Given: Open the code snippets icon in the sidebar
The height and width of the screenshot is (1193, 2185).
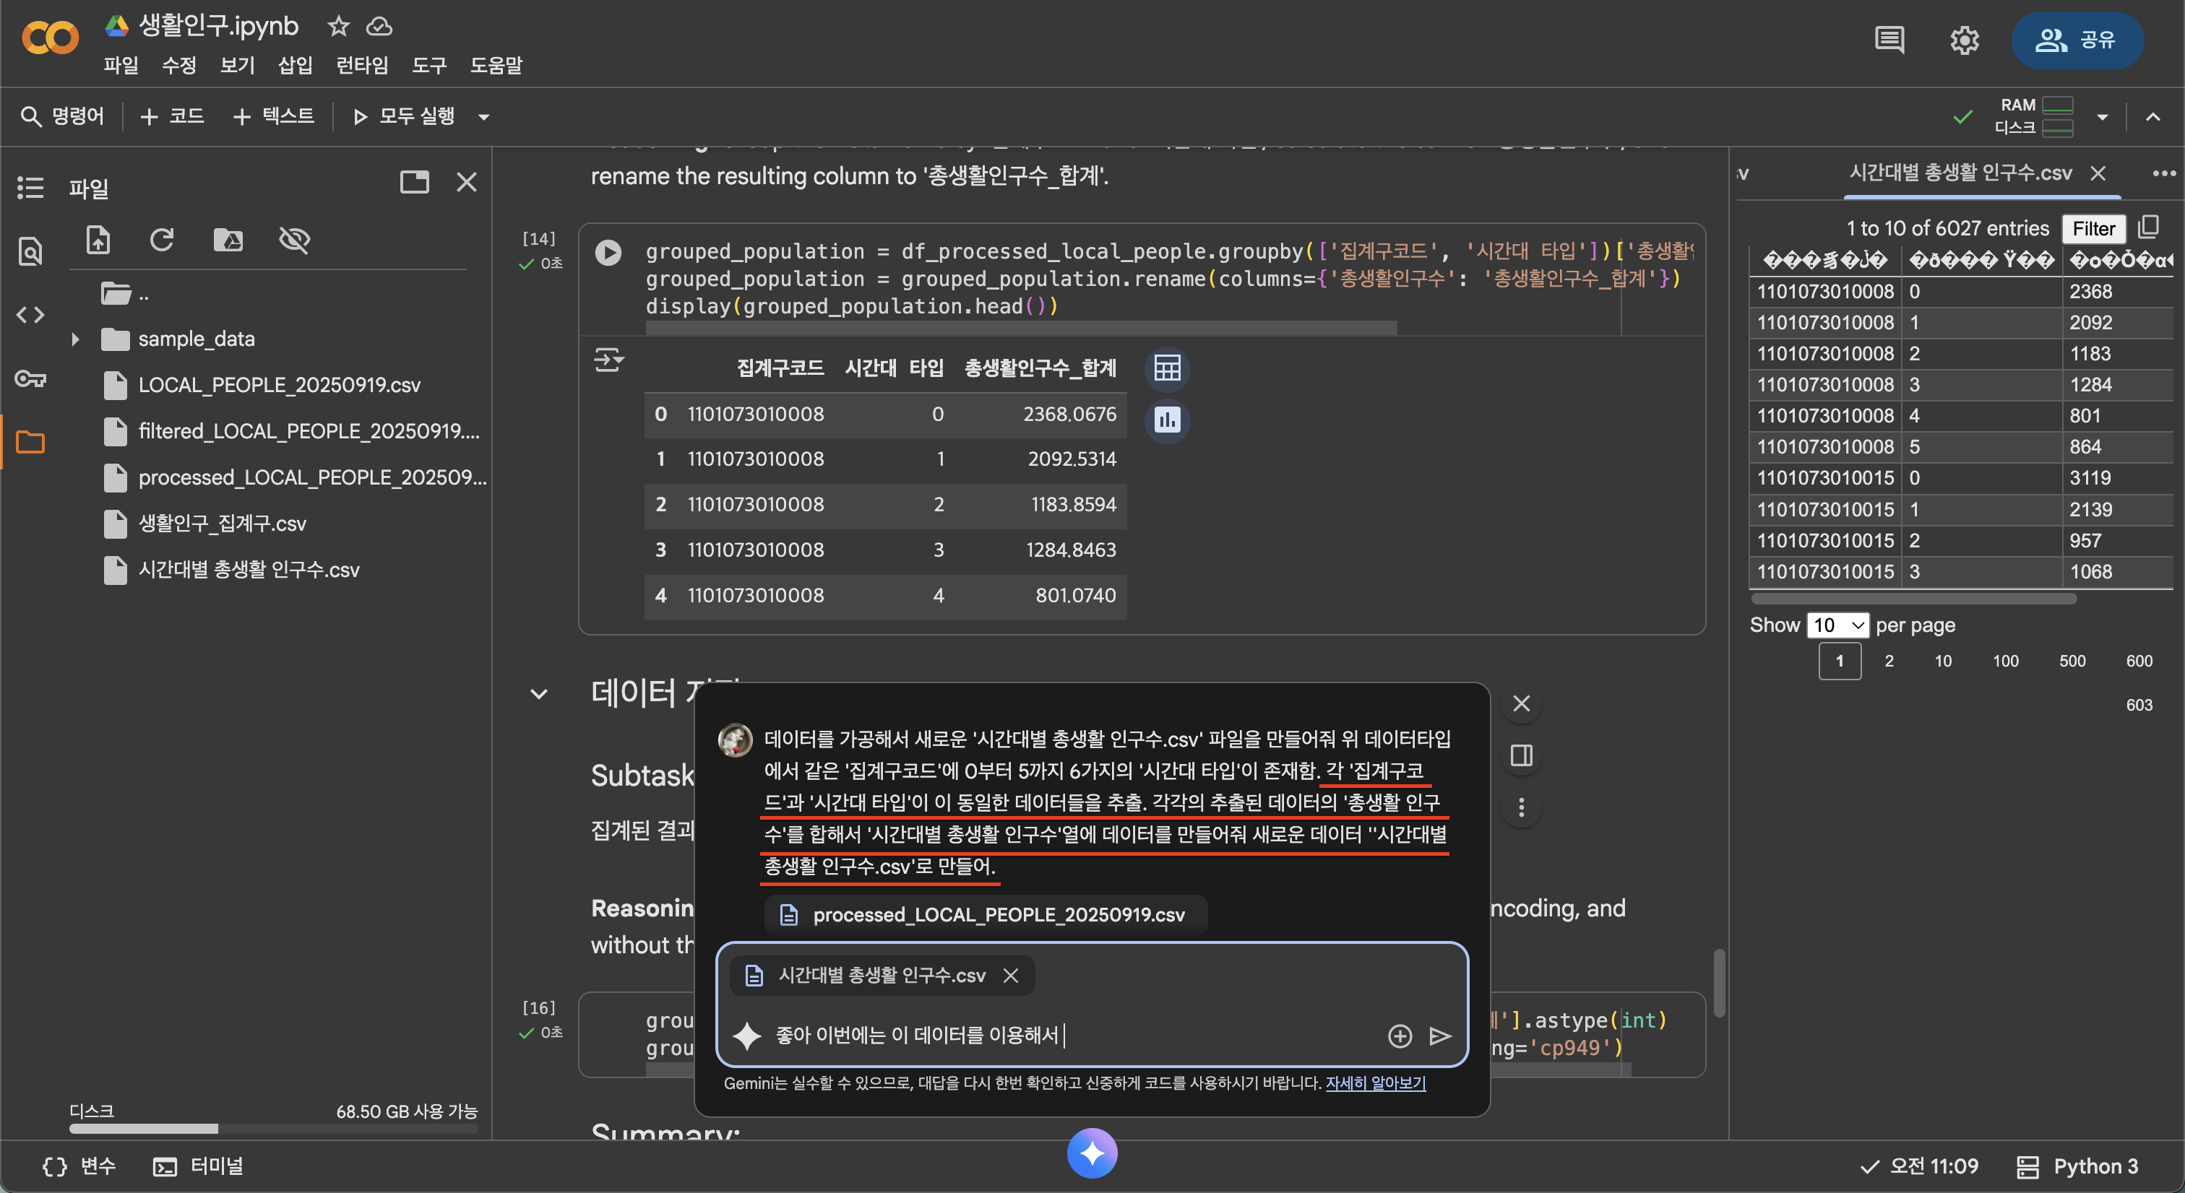Looking at the screenshot, I should coord(30,316).
